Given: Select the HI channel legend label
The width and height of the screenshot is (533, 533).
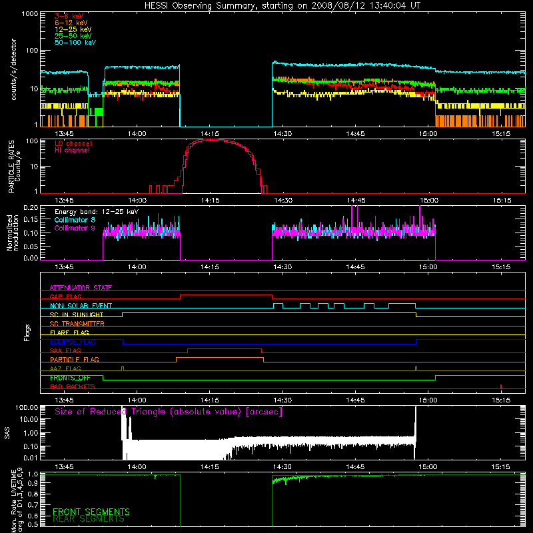Looking at the screenshot, I should click(72, 151).
